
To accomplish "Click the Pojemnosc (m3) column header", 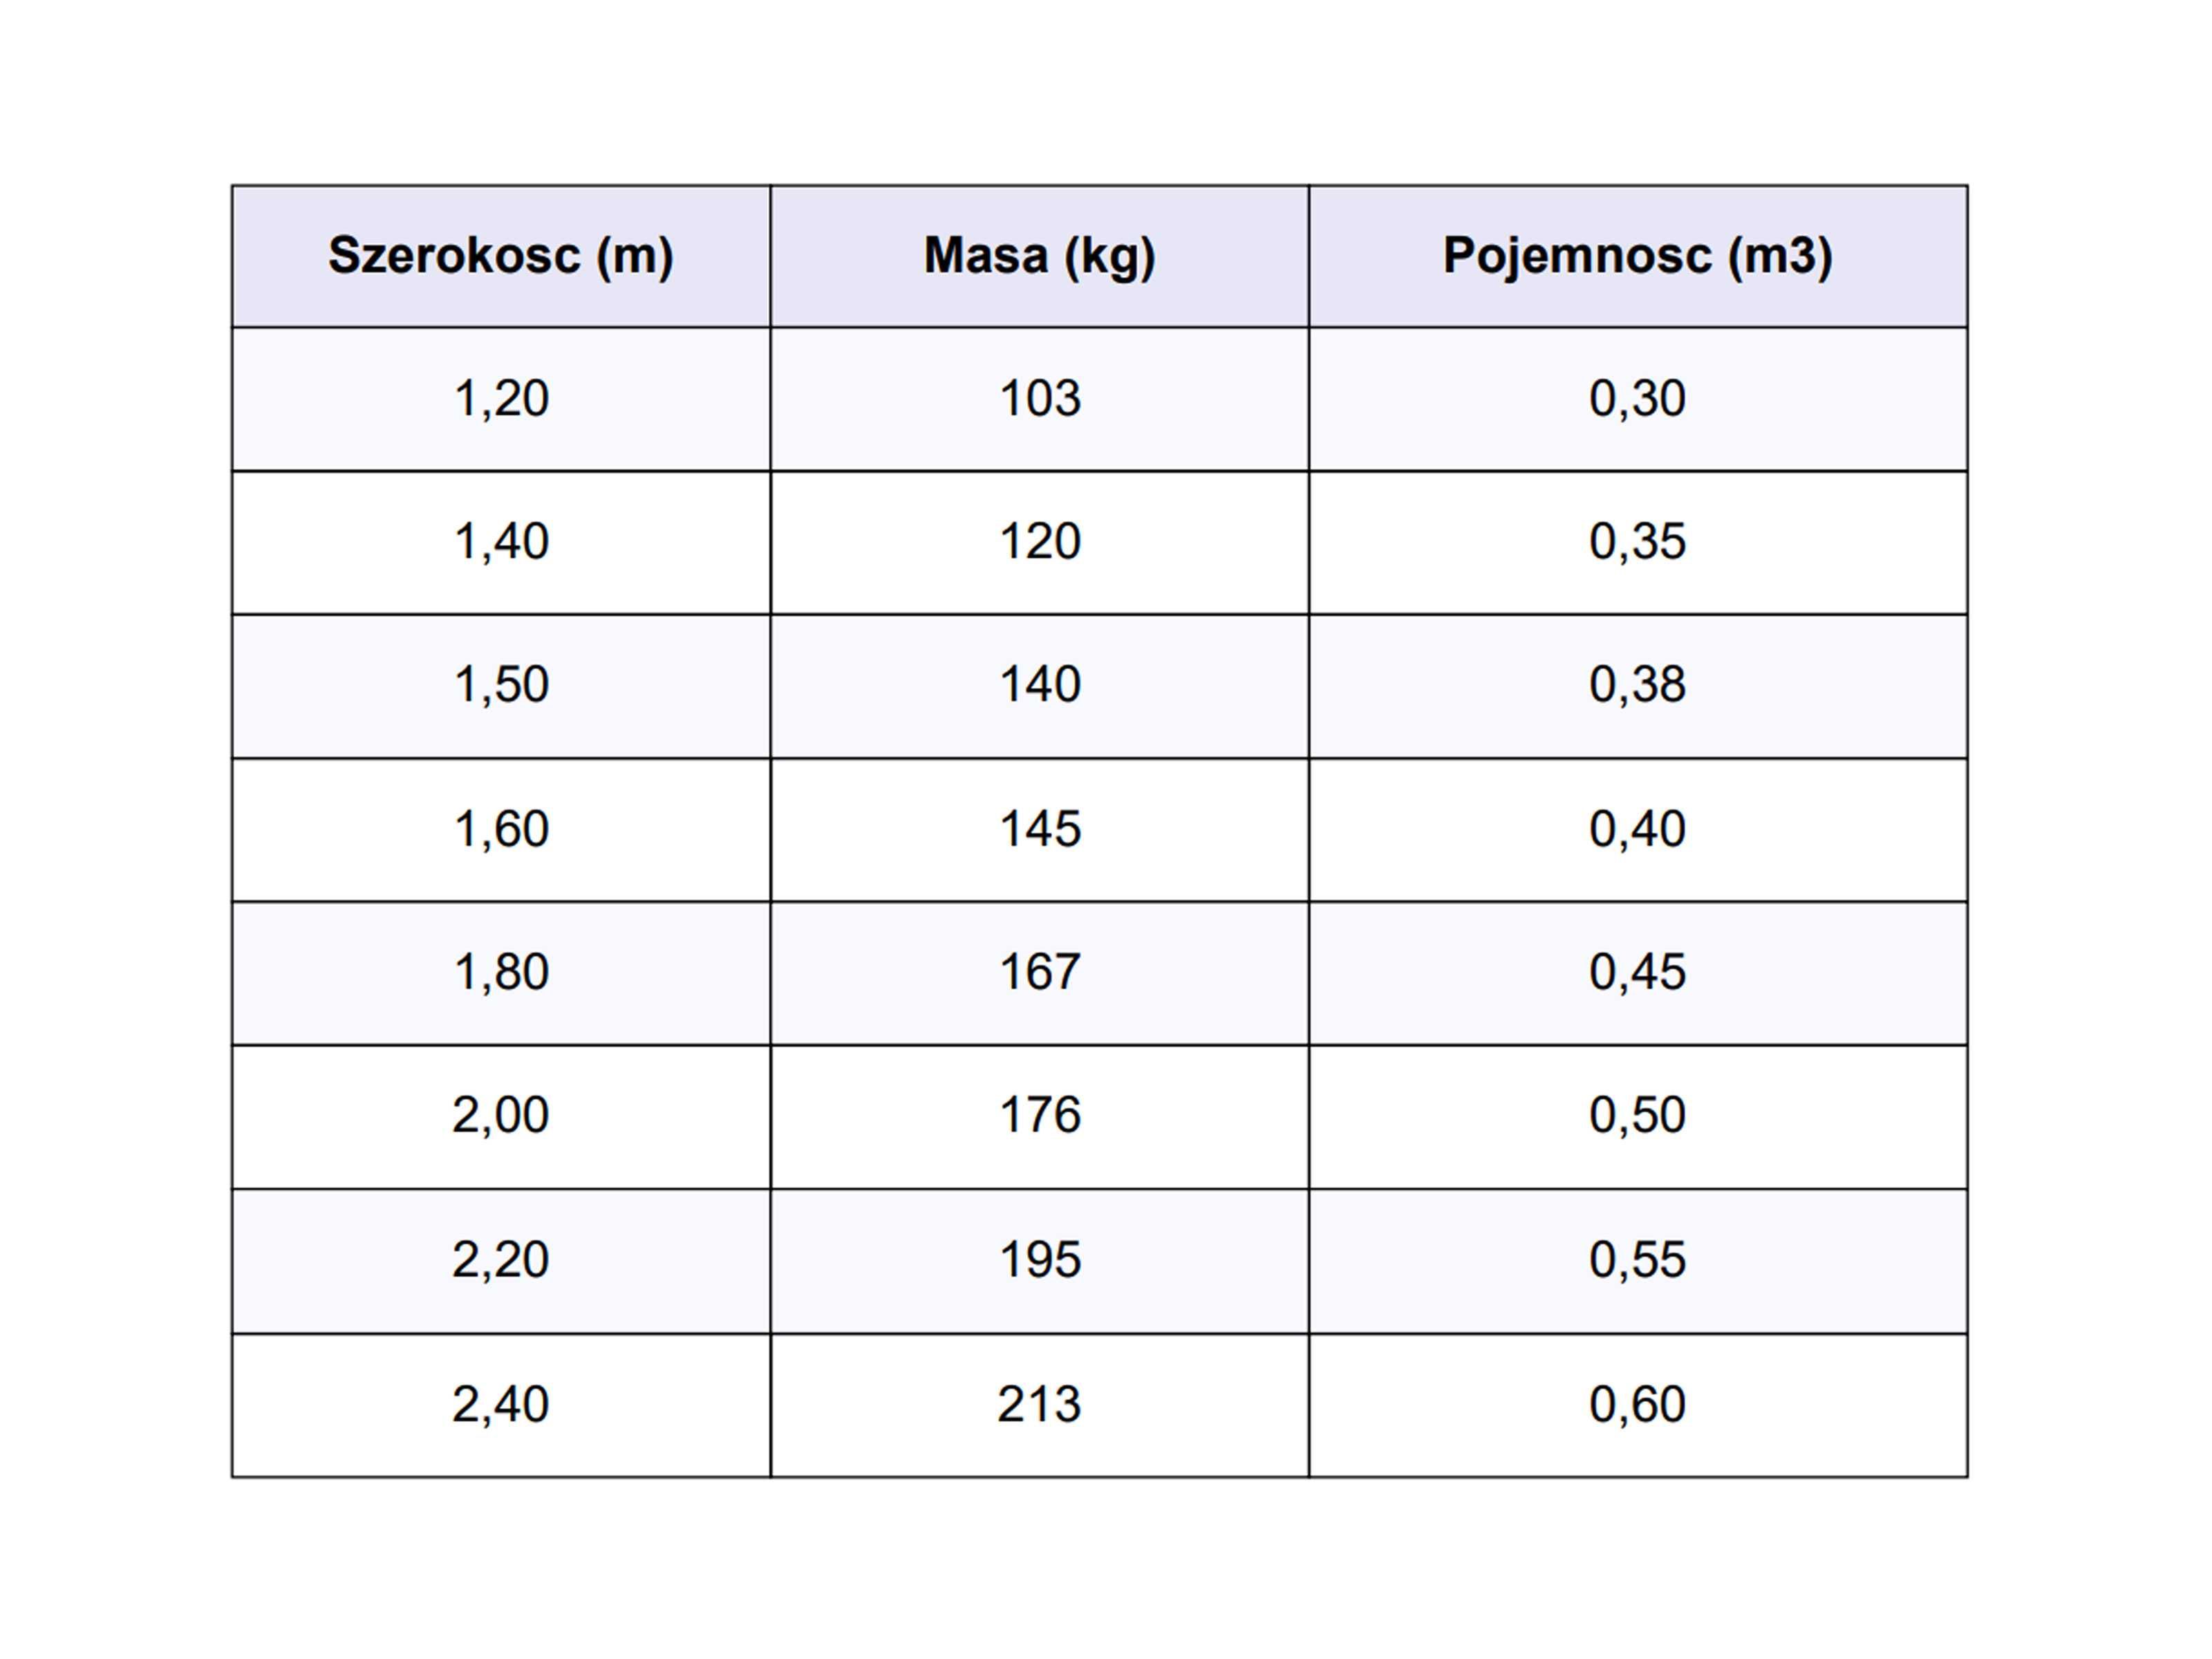I will tap(1638, 256).
